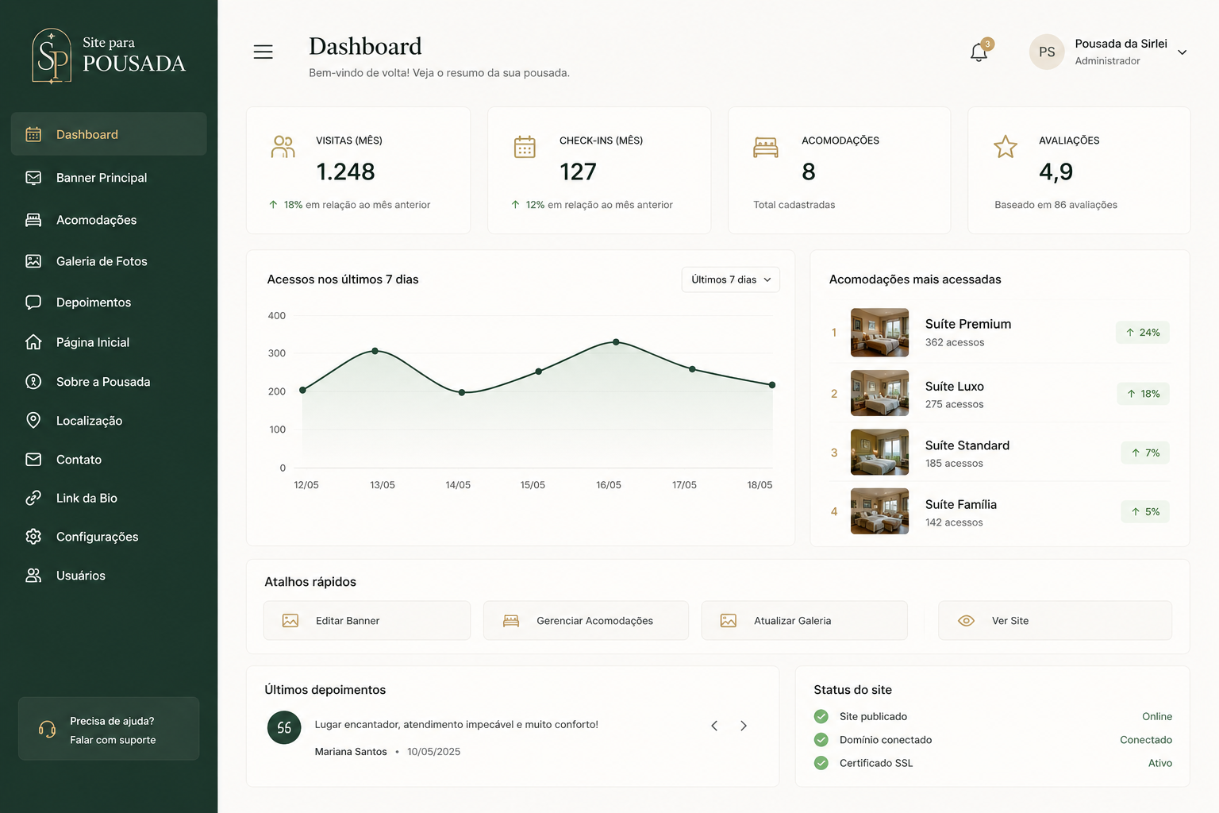This screenshot has width=1219, height=813.
Task: Click the Página Inicial home icon
Action: pos(33,342)
